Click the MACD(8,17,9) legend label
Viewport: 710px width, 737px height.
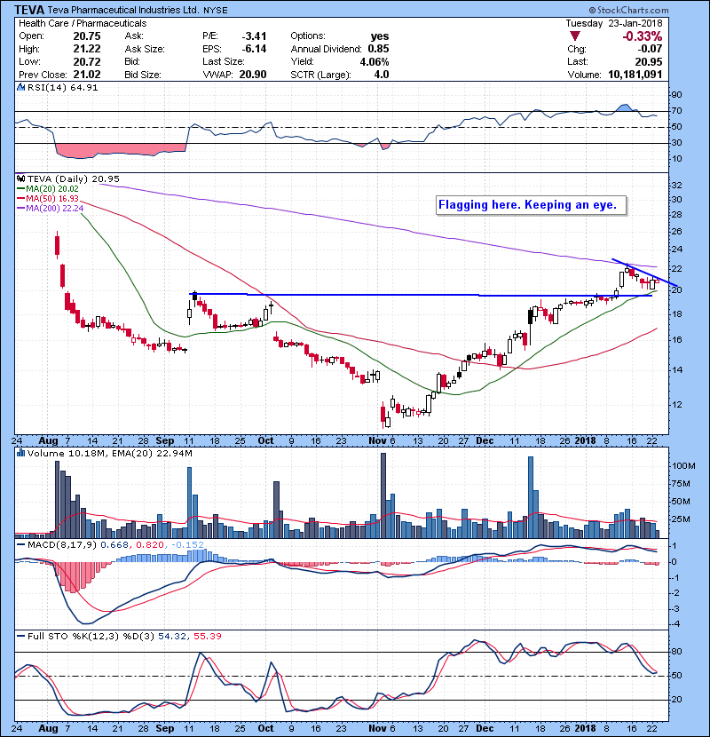(62, 545)
